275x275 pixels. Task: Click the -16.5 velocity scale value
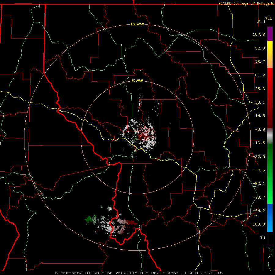click(x=259, y=143)
